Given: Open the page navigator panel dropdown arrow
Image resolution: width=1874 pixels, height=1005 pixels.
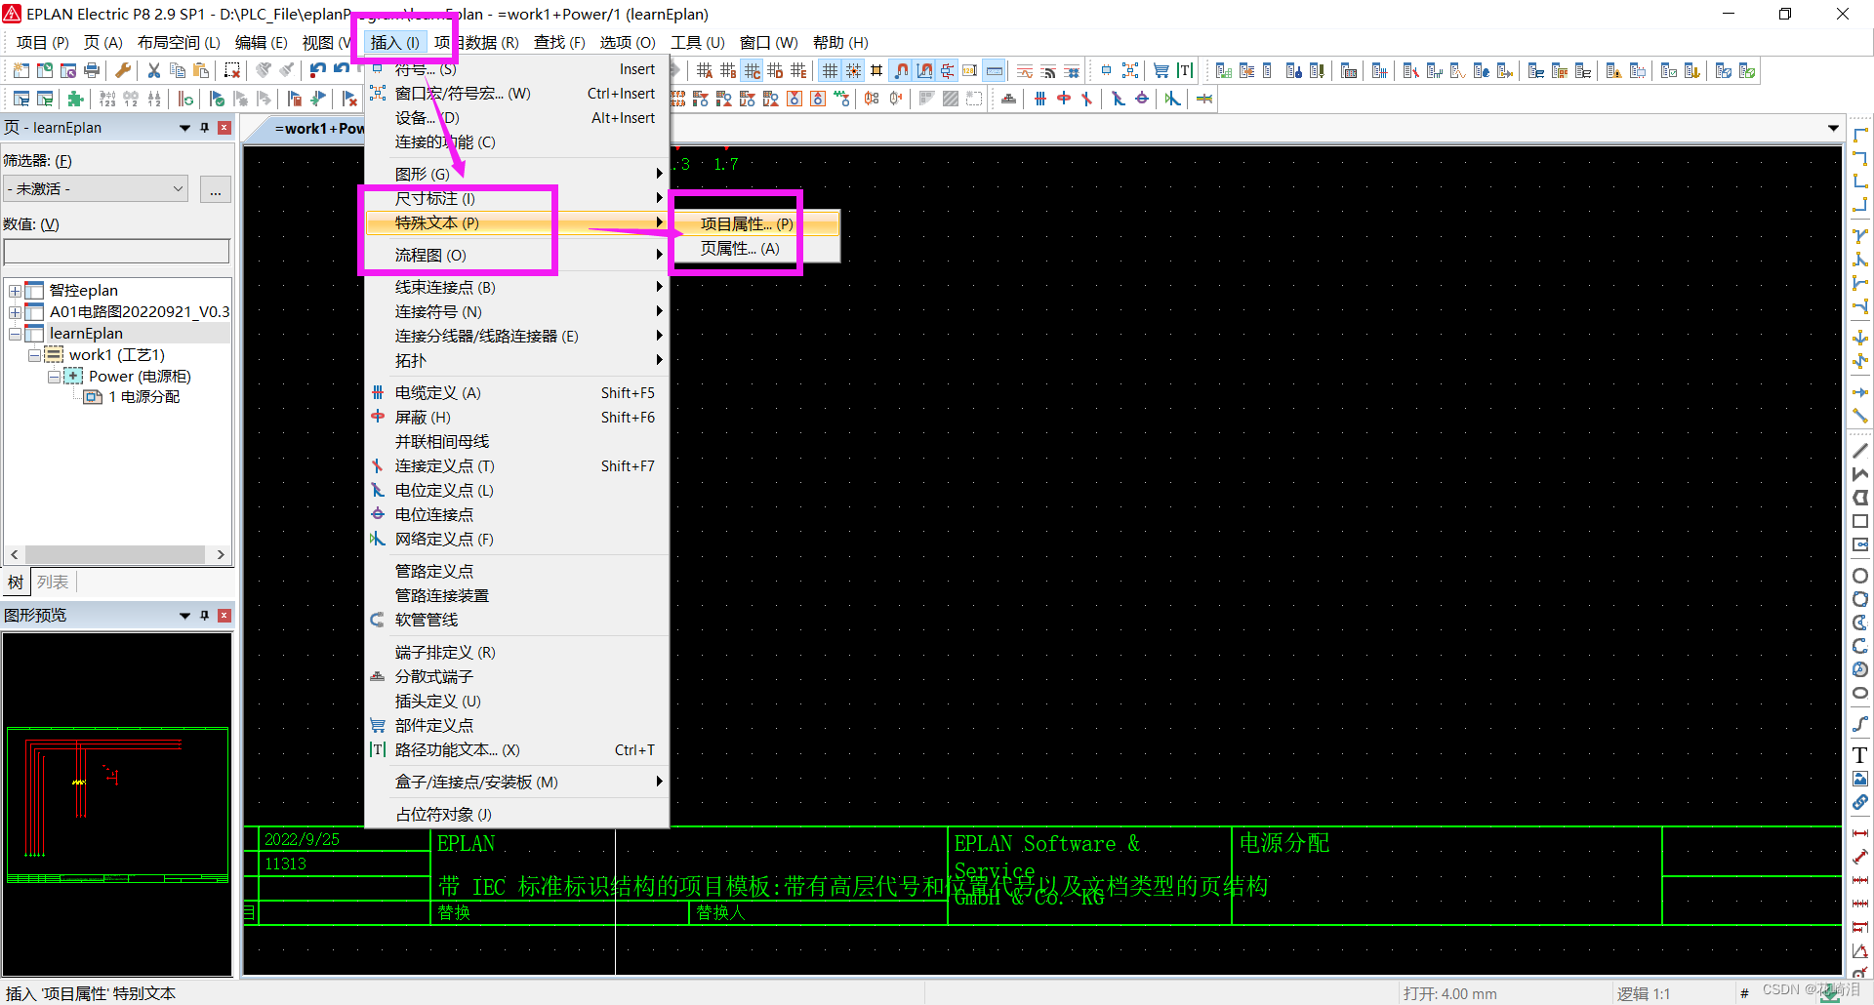Looking at the screenshot, I should 184,128.
